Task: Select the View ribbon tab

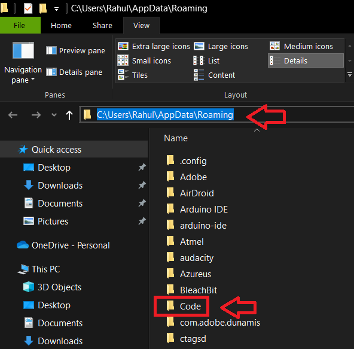Action: click(141, 26)
